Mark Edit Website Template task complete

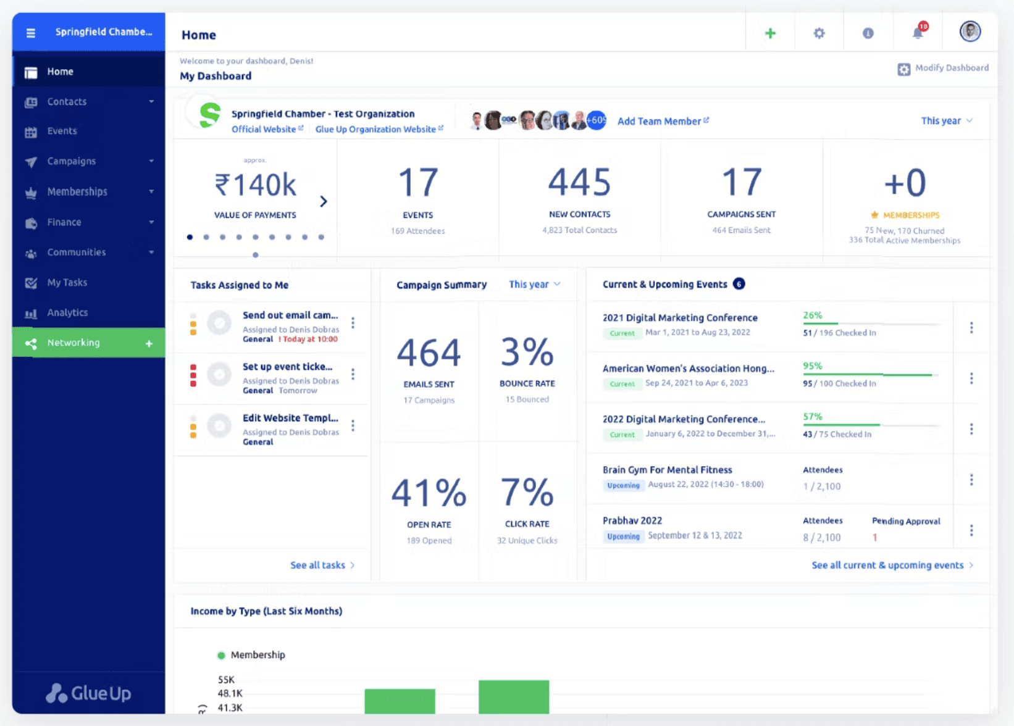(219, 425)
